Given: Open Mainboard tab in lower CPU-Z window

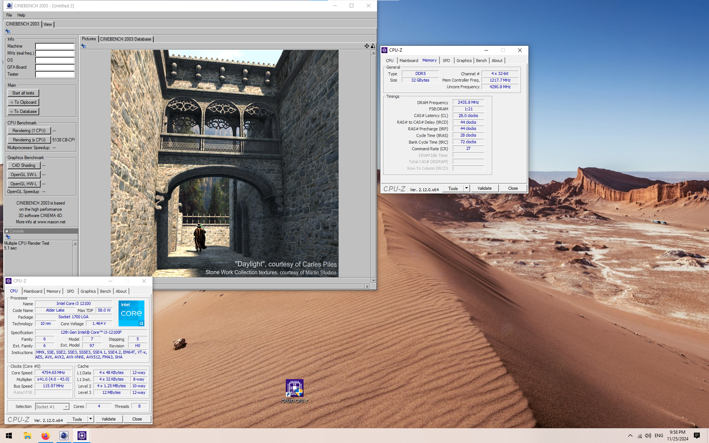Looking at the screenshot, I should pos(33,291).
